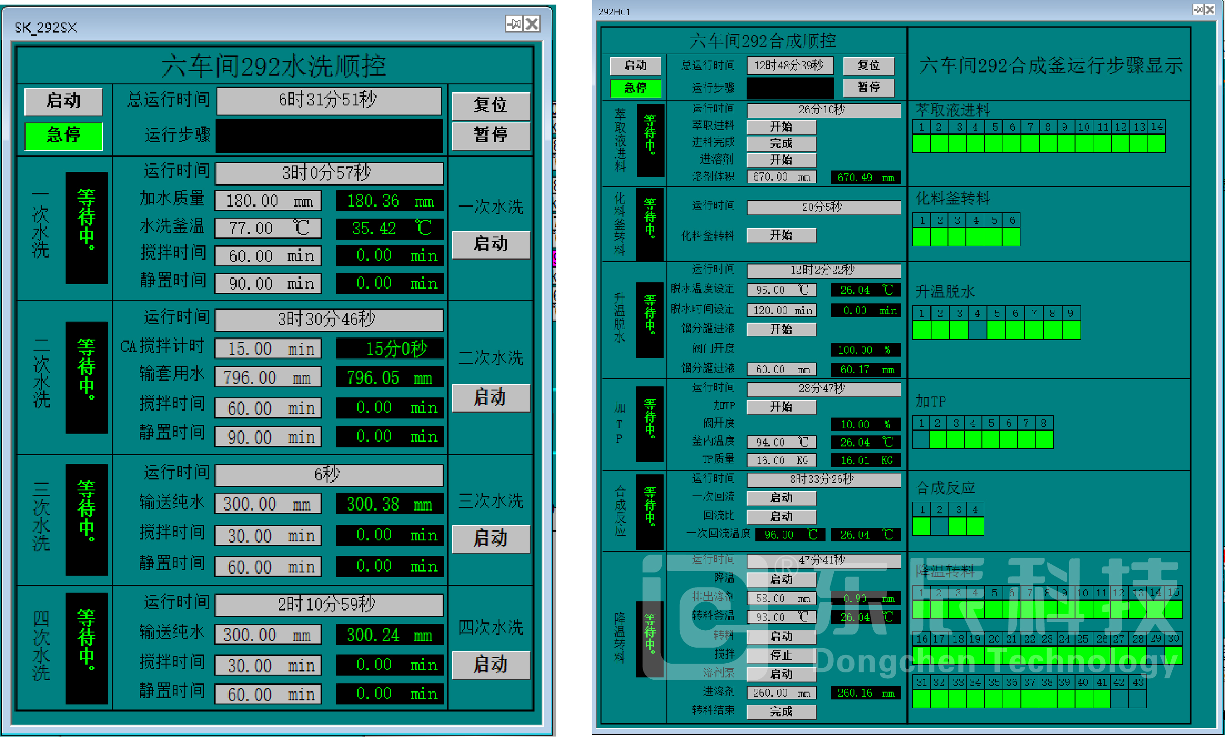Image resolution: width=1225 pixels, height=737 pixels.
Task: Close the SK_292SX water wash window
Action: (532, 23)
